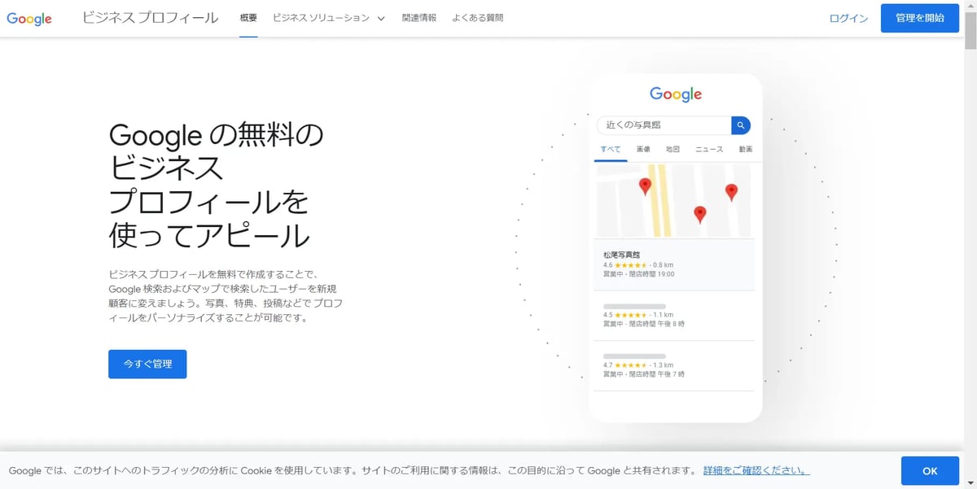Click the 営業中・閉店時間 午後 8 時 text
The width and height of the screenshot is (977, 489).
[x=644, y=324]
